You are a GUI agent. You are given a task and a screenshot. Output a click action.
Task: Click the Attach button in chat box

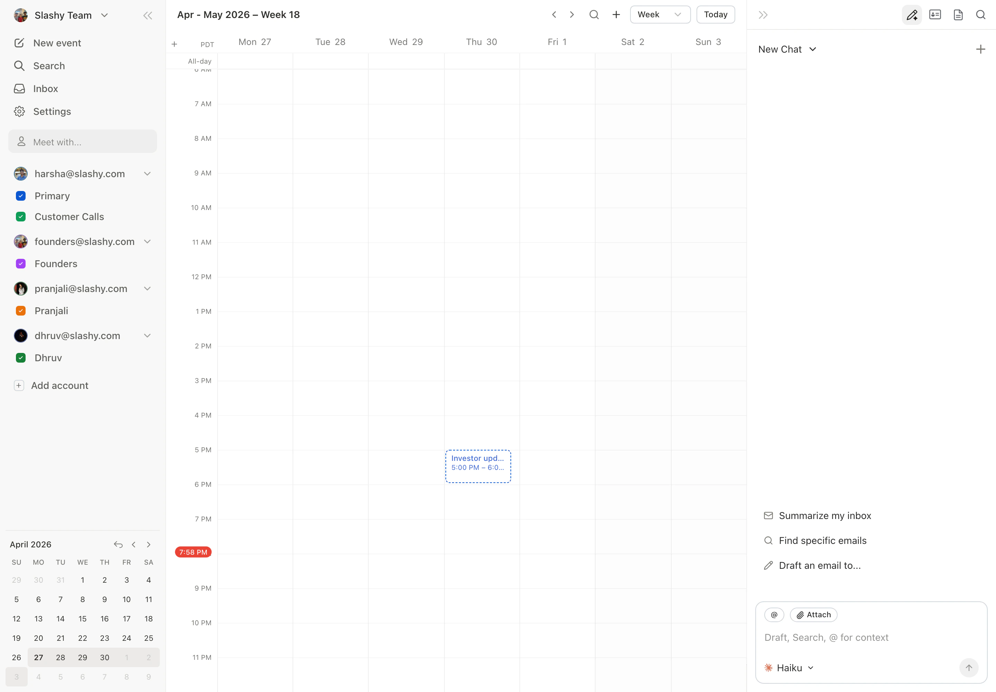(x=813, y=615)
